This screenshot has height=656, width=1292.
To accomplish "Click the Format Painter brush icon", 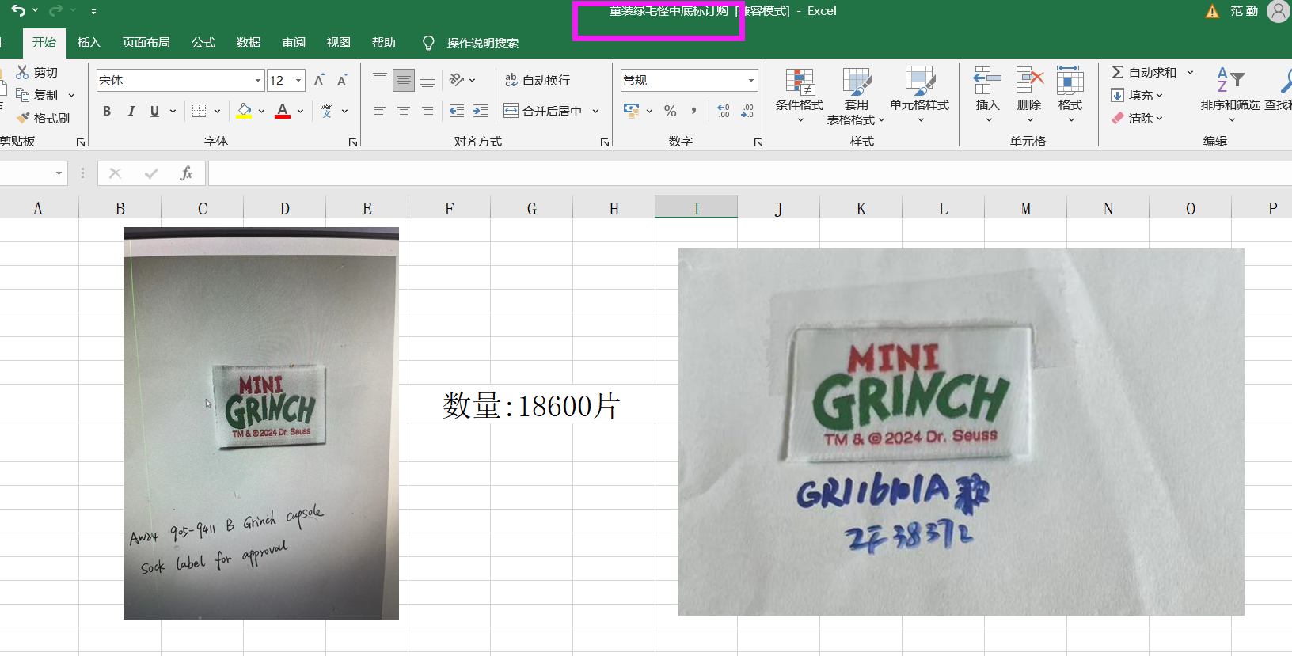I will pyautogui.click(x=24, y=118).
